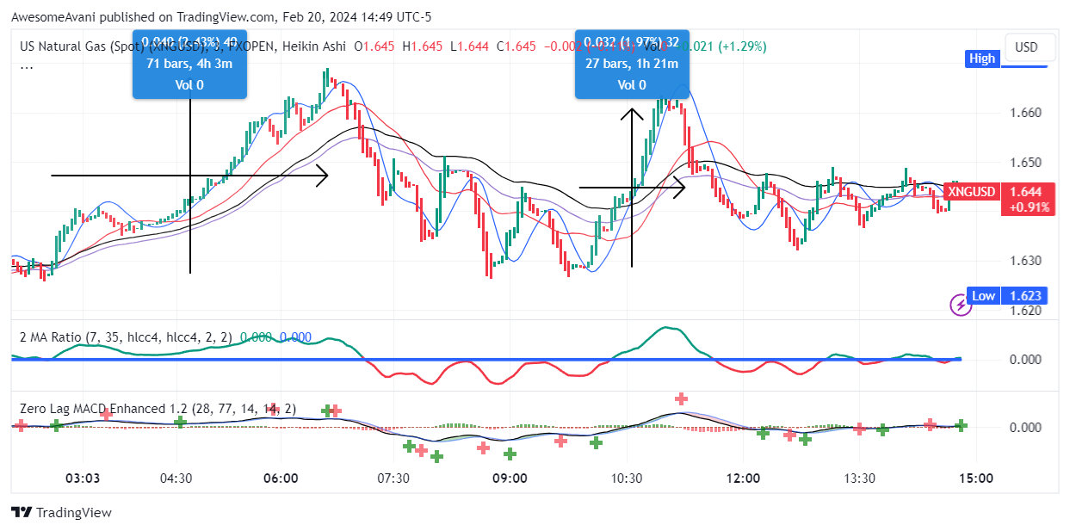
Task: Click the Heikin Ashi chart type label
Action: coord(313,46)
